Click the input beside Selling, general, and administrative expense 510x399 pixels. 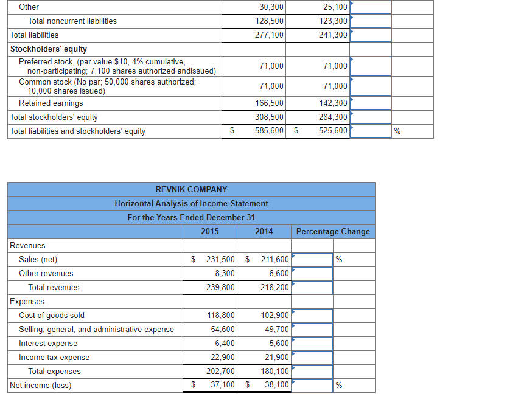point(312,329)
